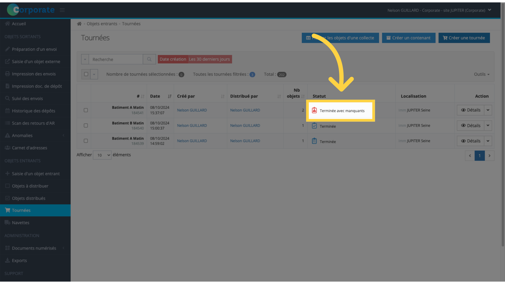Screen dimensions: 505x284
Task: Click the Détails button for Batiment B Matin
Action: pos(470,125)
